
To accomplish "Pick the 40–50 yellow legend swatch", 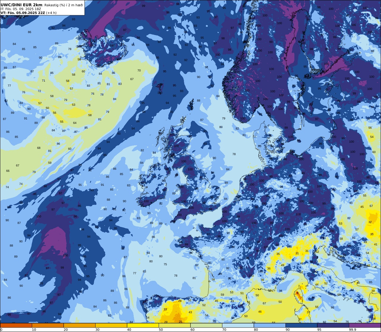I will (x=143, y=325).
